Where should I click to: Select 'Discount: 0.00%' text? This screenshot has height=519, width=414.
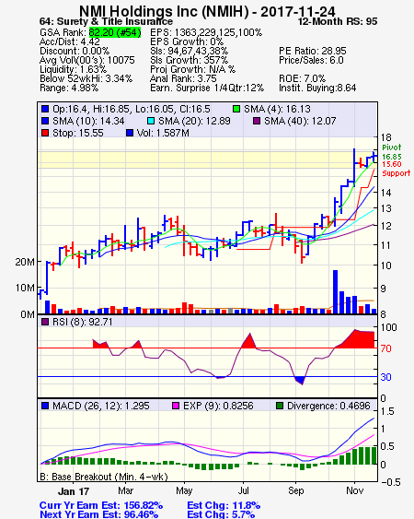pos(75,51)
